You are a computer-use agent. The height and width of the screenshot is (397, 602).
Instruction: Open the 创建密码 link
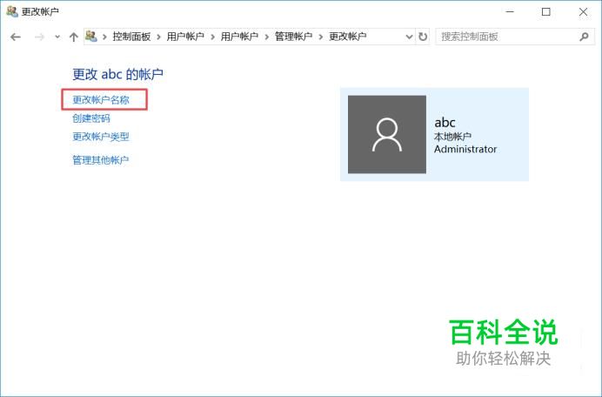coord(91,118)
